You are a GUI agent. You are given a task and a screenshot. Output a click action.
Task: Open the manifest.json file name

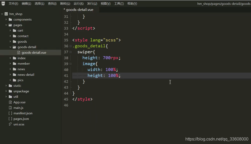(23, 113)
